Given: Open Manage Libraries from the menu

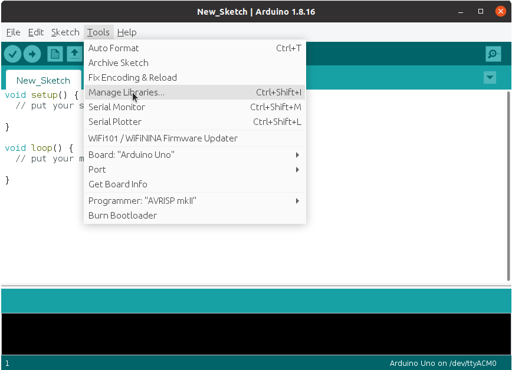Looking at the screenshot, I should [195, 92].
